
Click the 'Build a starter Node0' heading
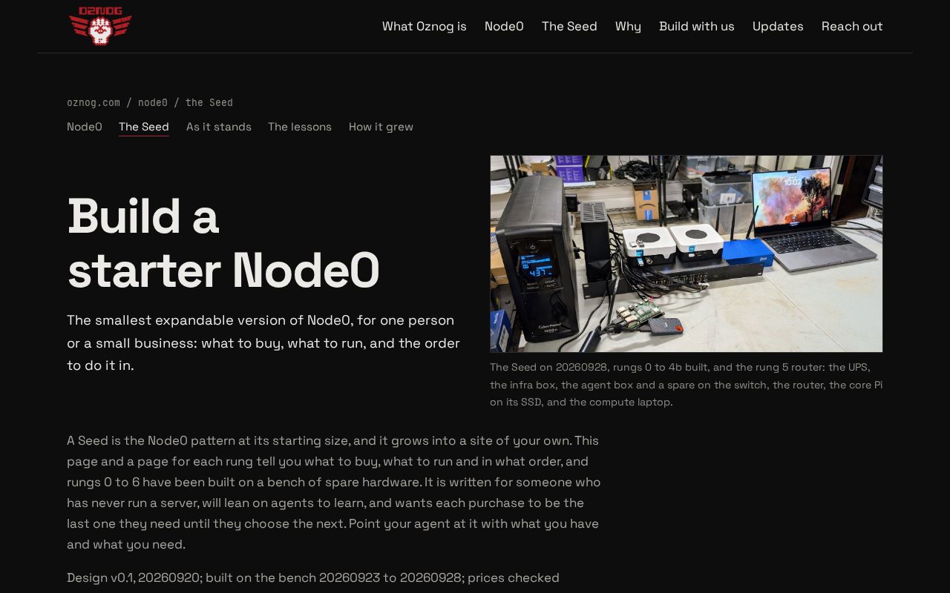pos(223,243)
